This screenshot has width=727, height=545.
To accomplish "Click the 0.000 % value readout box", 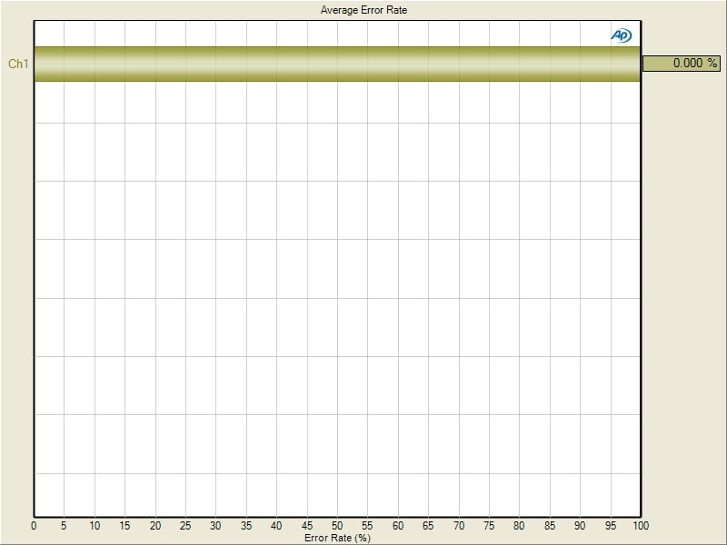I will (x=682, y=64).
